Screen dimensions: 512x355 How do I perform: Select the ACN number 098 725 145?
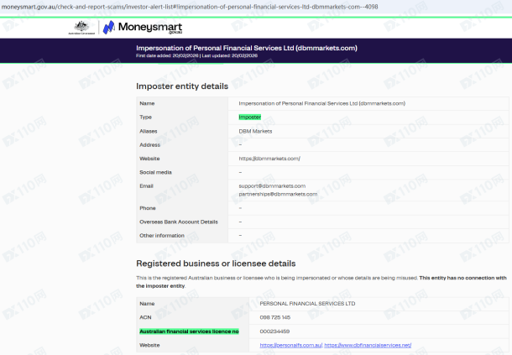(x=275, y=317)
